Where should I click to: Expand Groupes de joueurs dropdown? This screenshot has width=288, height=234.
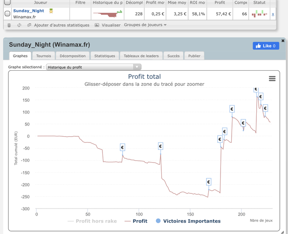click(145, 25)
